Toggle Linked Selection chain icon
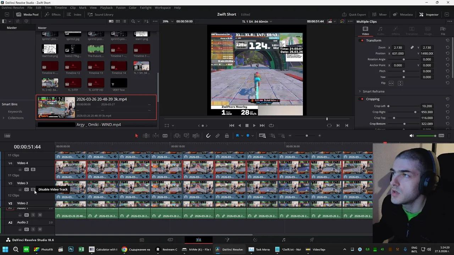This screenshot has height=255, width=454. tap(217, 136)
